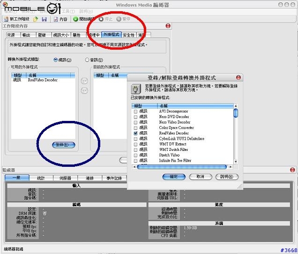Select the Video (視訊) plug-in type radio button
The height and width of the screenshot is (254, 298).
(55, 60)
